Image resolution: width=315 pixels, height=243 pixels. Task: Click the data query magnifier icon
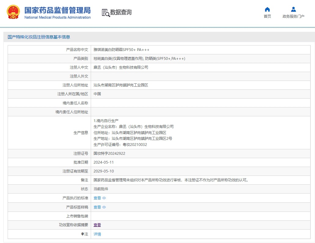click(x=106, y=13)
